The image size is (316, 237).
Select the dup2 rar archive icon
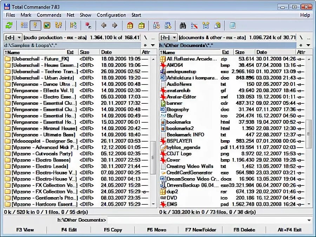163,191
